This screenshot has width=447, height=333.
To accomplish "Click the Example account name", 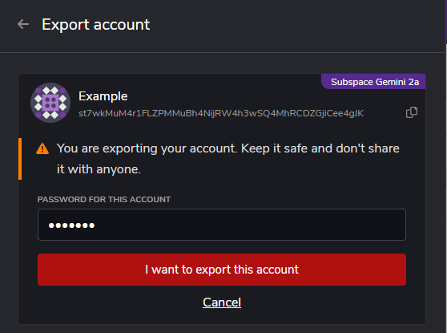I will point(103,96).
